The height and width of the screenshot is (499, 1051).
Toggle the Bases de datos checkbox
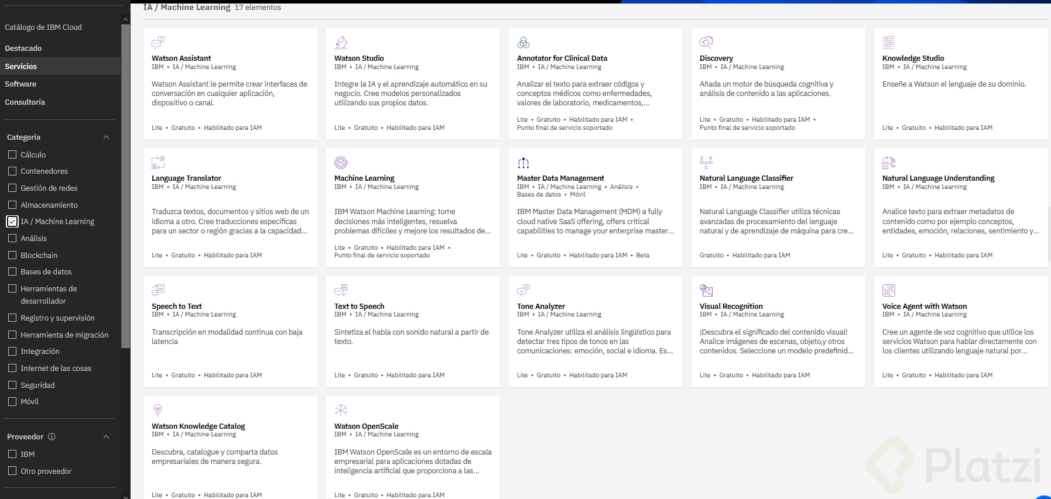tap(12, 271)
